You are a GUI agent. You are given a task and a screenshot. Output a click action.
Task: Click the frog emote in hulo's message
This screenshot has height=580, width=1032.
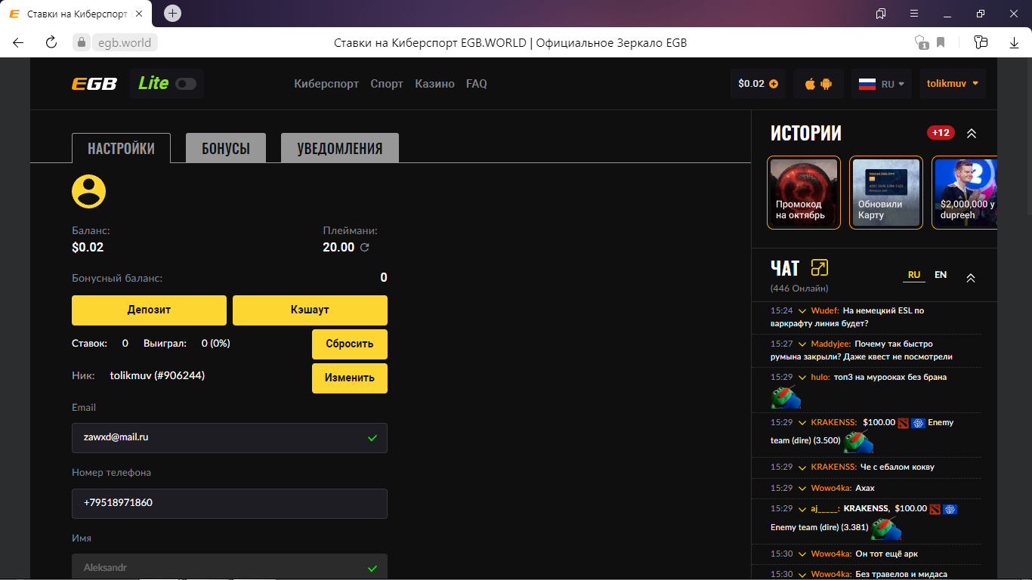point(786,396)
